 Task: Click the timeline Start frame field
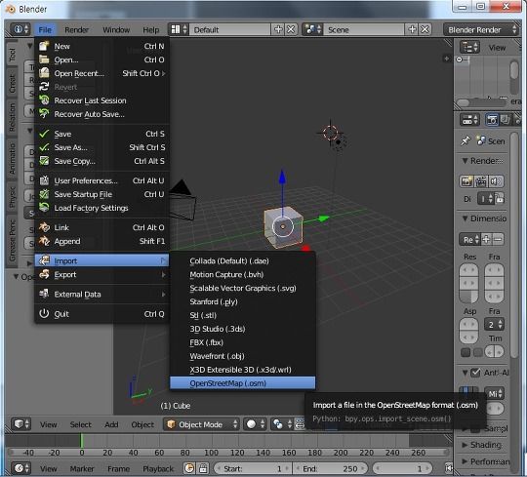253,468
